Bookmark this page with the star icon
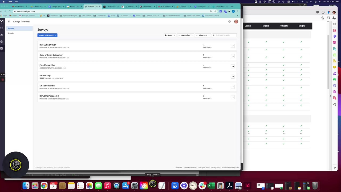Viewport: 341px width, 192px height. tap(215, 11)
